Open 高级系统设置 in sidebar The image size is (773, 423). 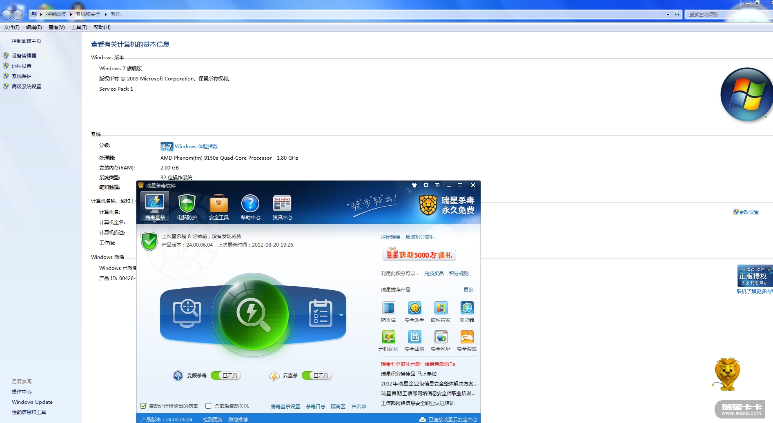pyautogui.click(x=27, y=86)
